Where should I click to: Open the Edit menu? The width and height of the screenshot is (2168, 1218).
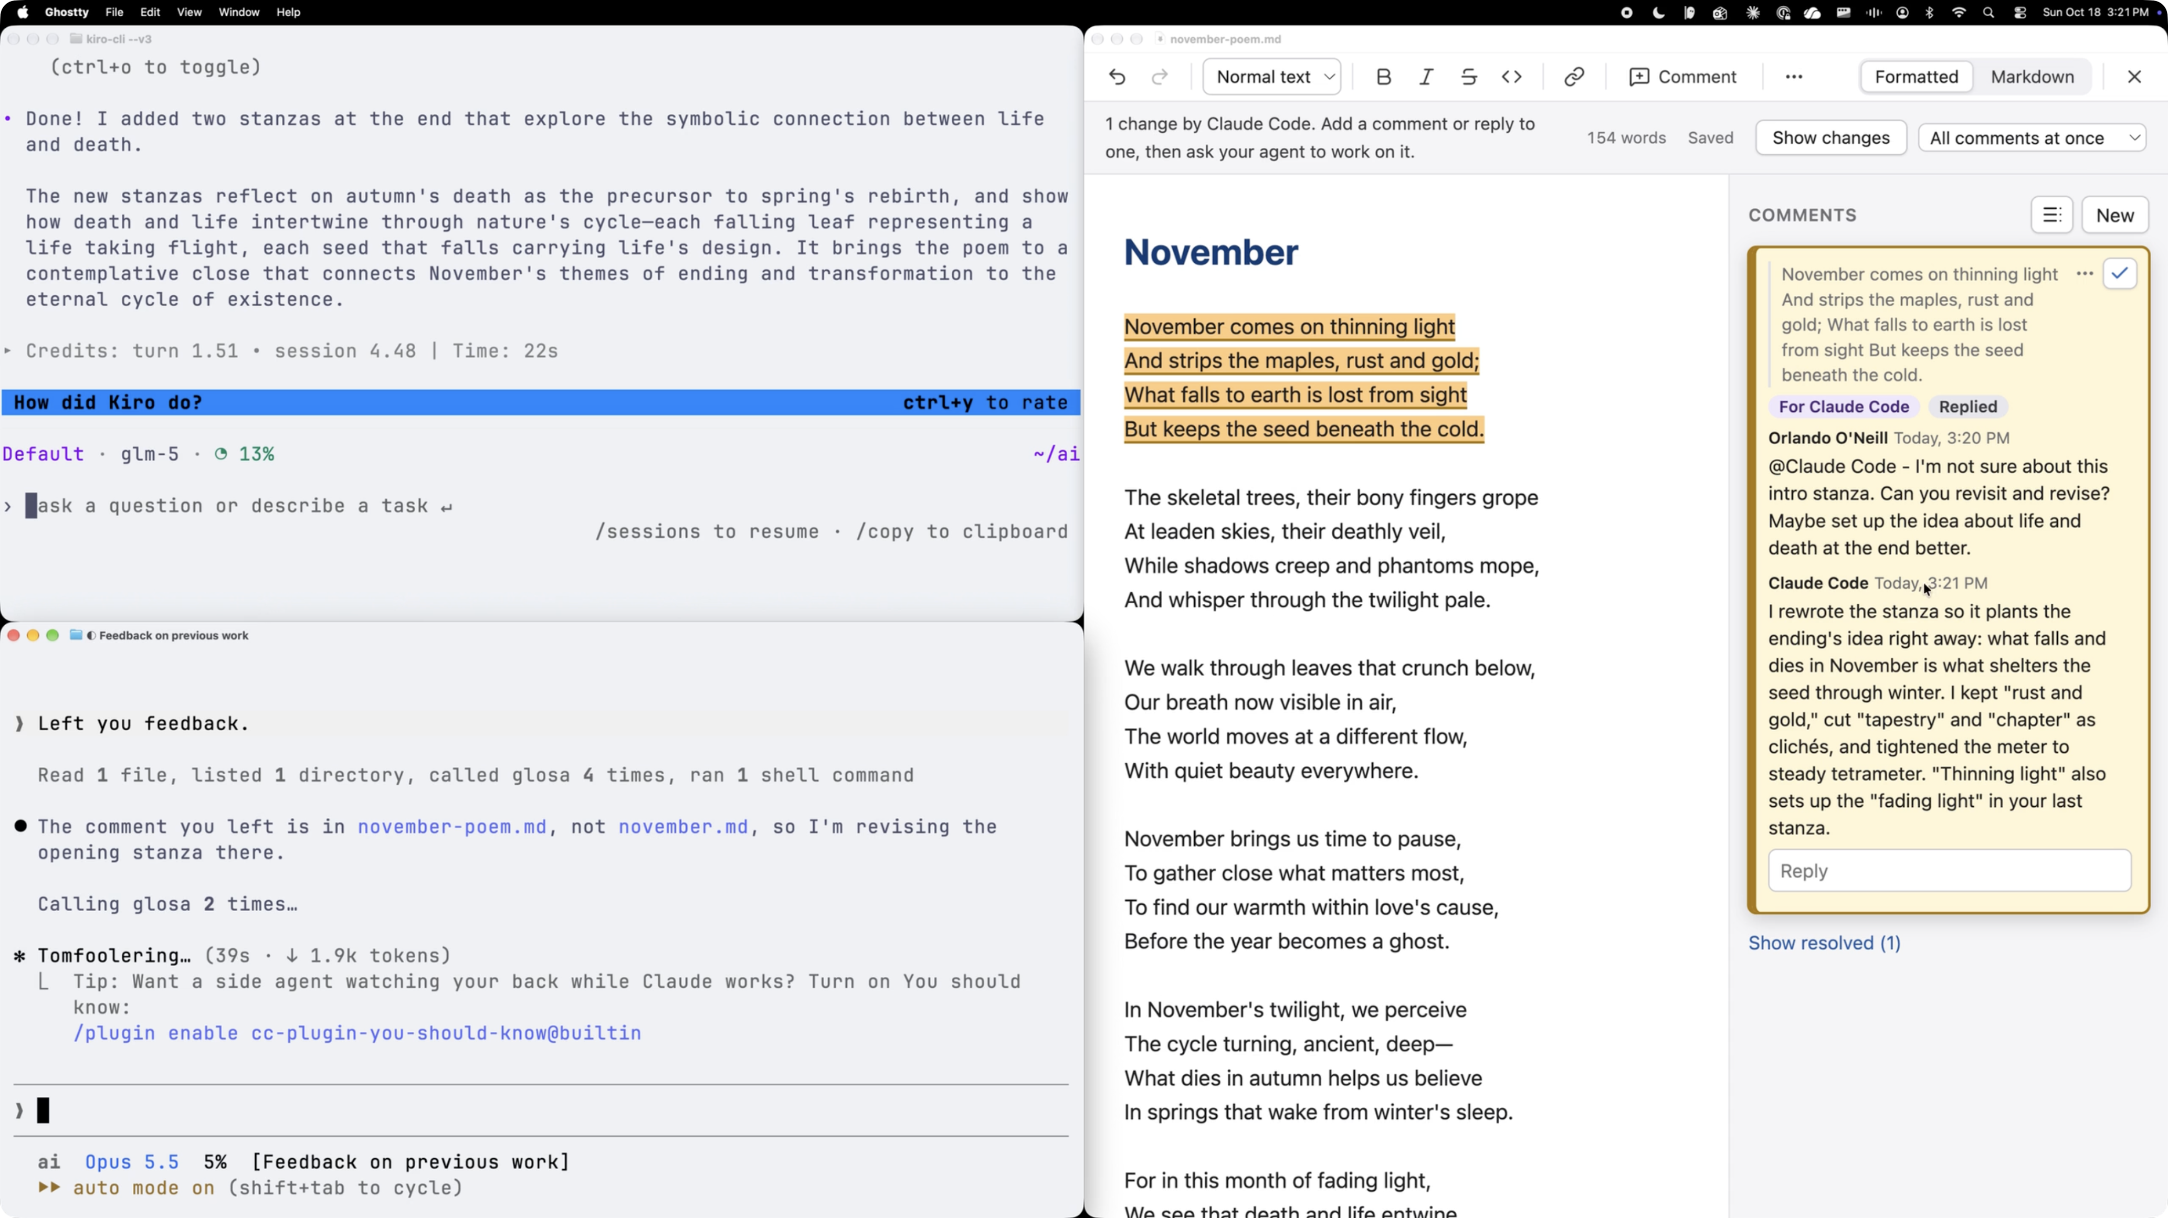150,12
